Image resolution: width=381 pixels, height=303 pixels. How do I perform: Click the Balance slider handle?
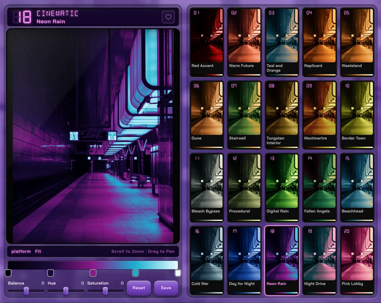(26, 290)
